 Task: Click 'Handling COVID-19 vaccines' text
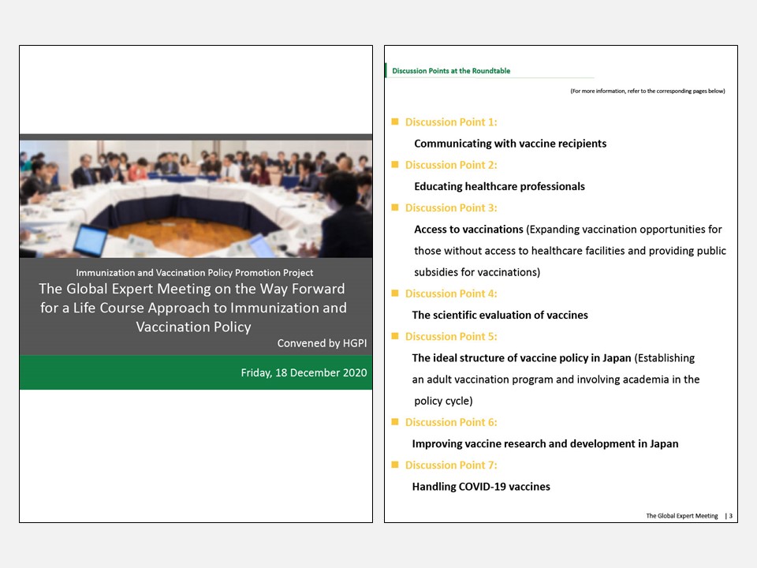click(x=481, y=487)
